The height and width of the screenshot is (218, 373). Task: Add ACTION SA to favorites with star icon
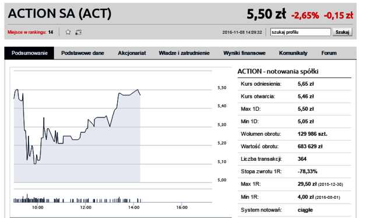[x=68, y=32]
